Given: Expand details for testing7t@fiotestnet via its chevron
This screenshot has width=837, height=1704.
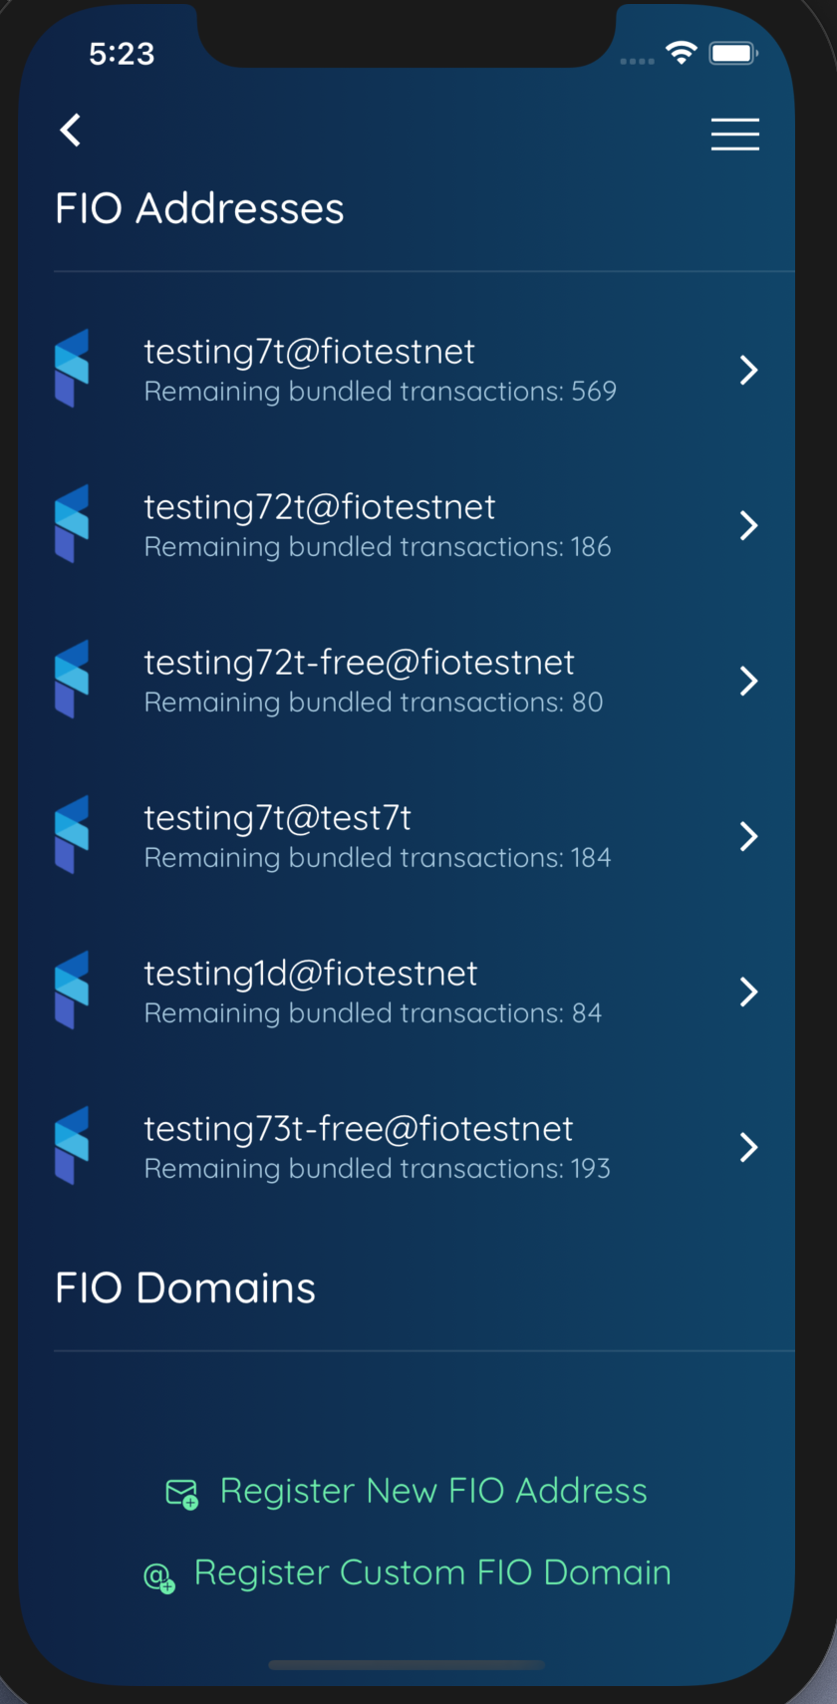Looking at the screenshot, I should point(748,370).
